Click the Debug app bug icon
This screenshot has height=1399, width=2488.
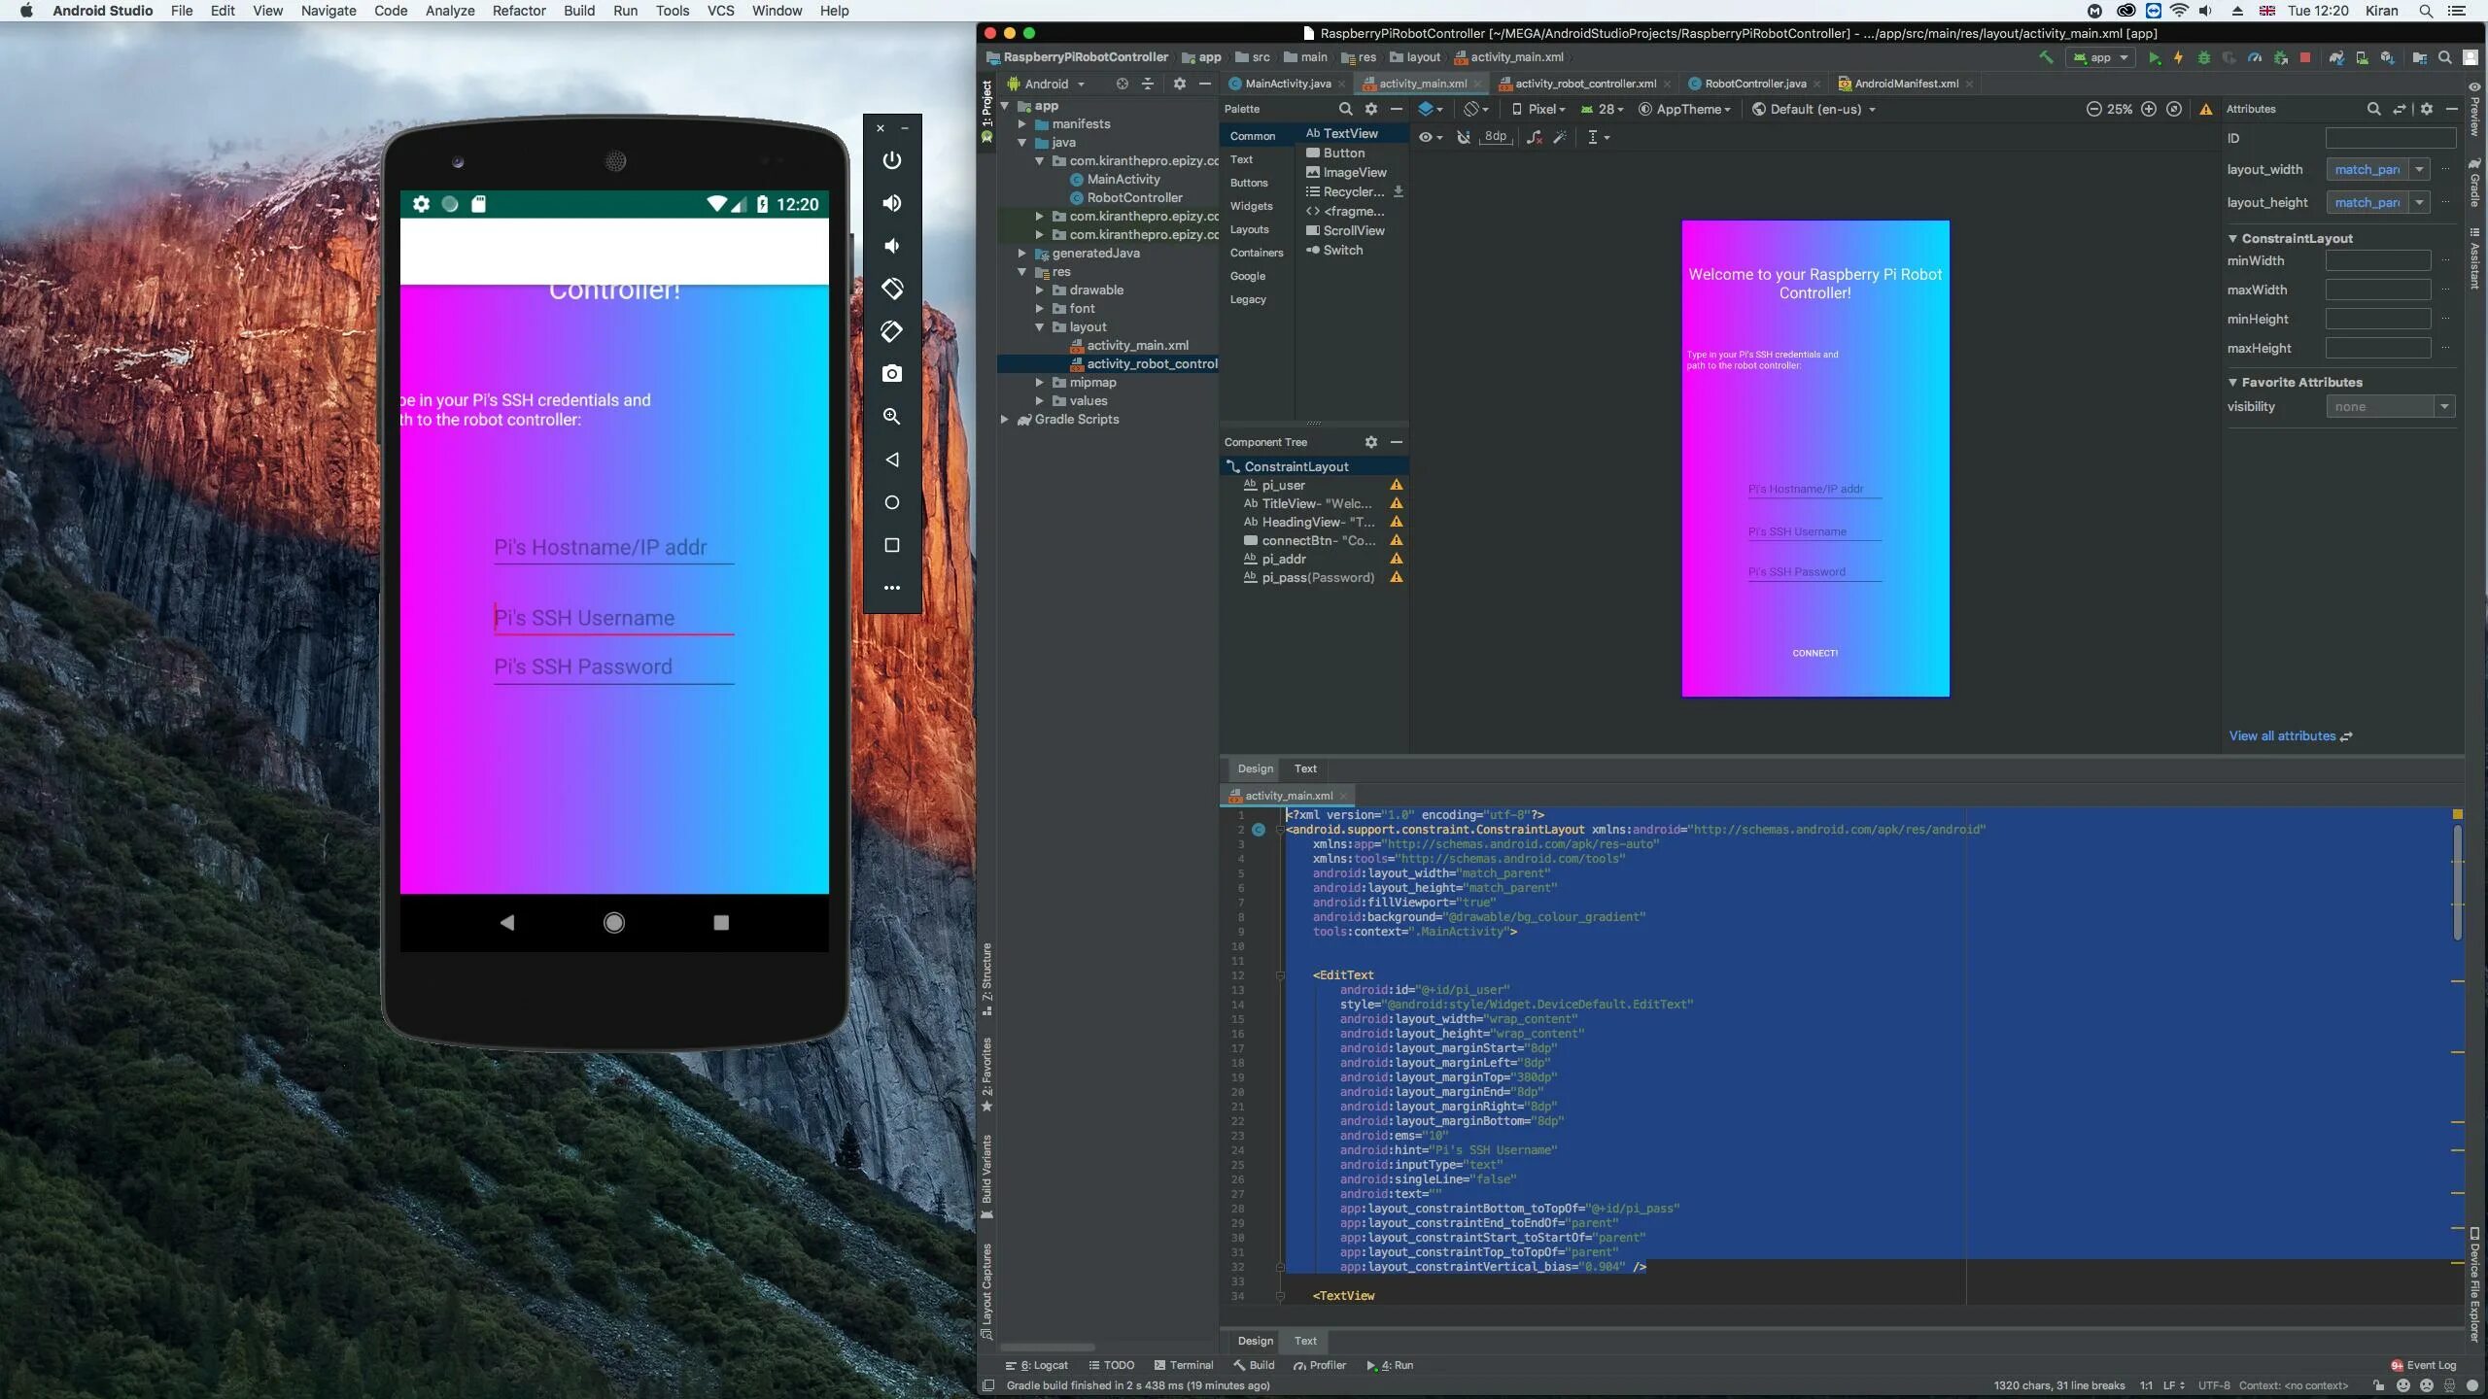[2204, 58]
